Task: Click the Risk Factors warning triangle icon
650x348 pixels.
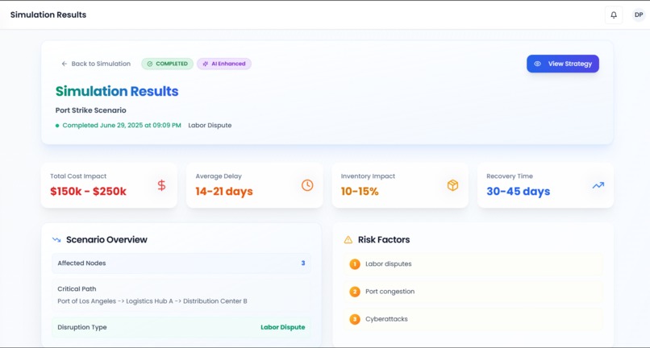Action: click(348, 239)
